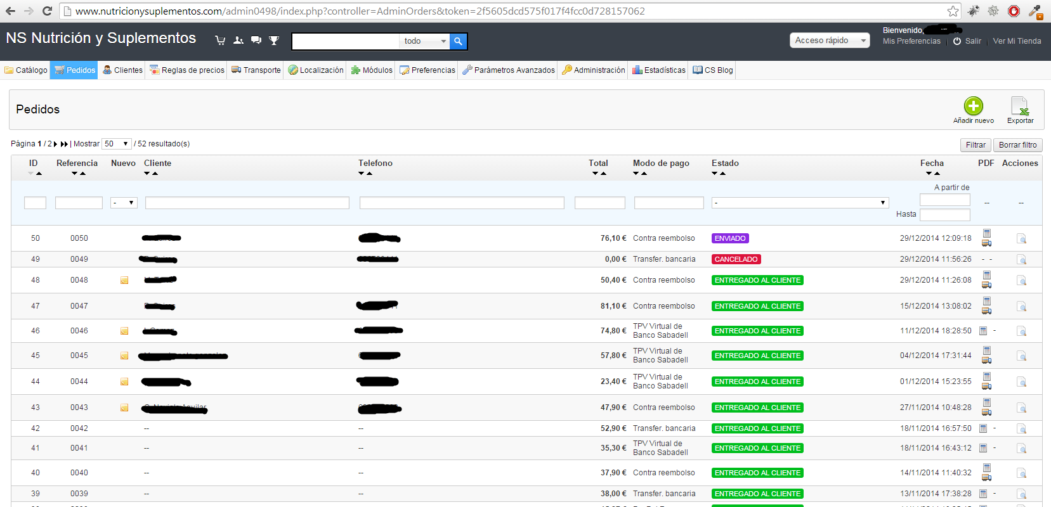
Task: Open the Módulos menu
Action: coord(372,70)
